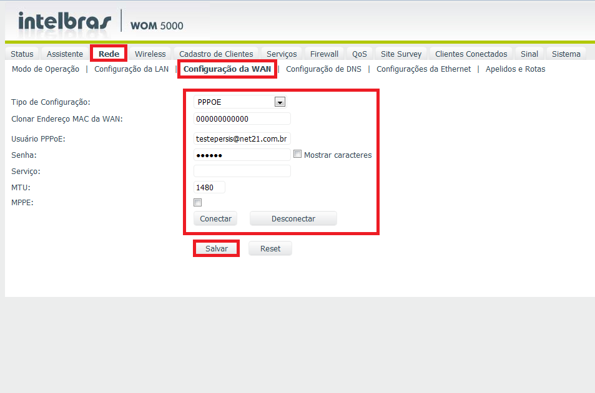Focus the MTU value field
This screenshot has height=393, width=595.
[209, 187]
